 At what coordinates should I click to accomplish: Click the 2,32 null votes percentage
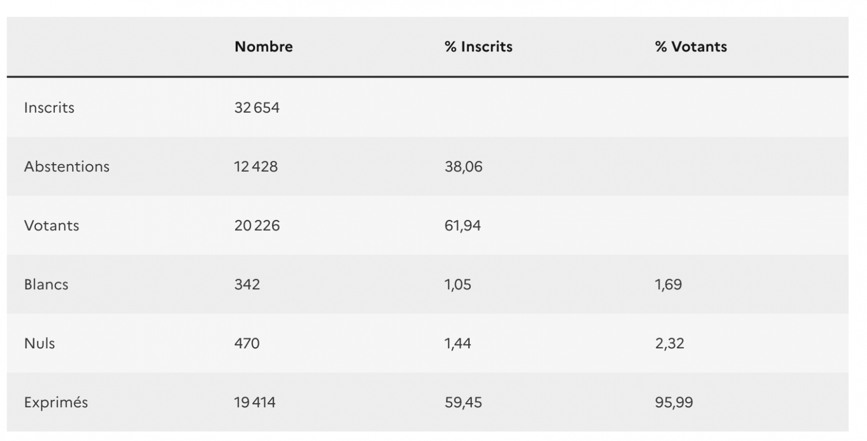coord(669,343)
